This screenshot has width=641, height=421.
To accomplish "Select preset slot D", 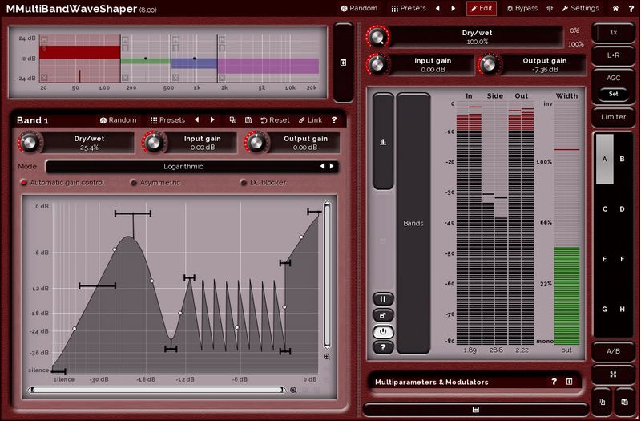I will click(x=623, y=209).
